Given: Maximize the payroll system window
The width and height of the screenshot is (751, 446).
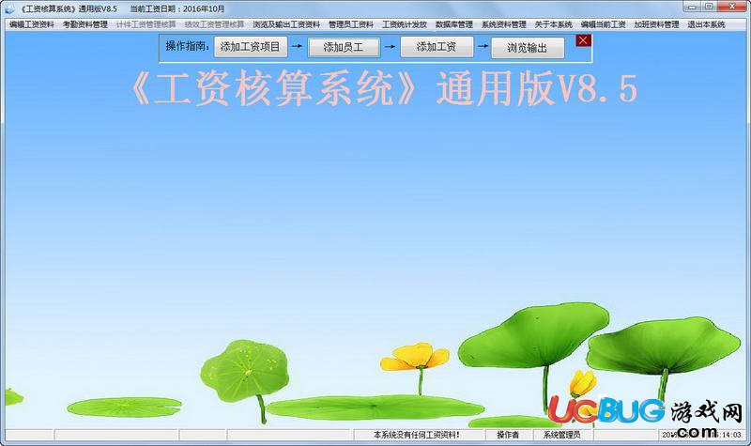Looking at the screenshot, I should click(709, 7).
